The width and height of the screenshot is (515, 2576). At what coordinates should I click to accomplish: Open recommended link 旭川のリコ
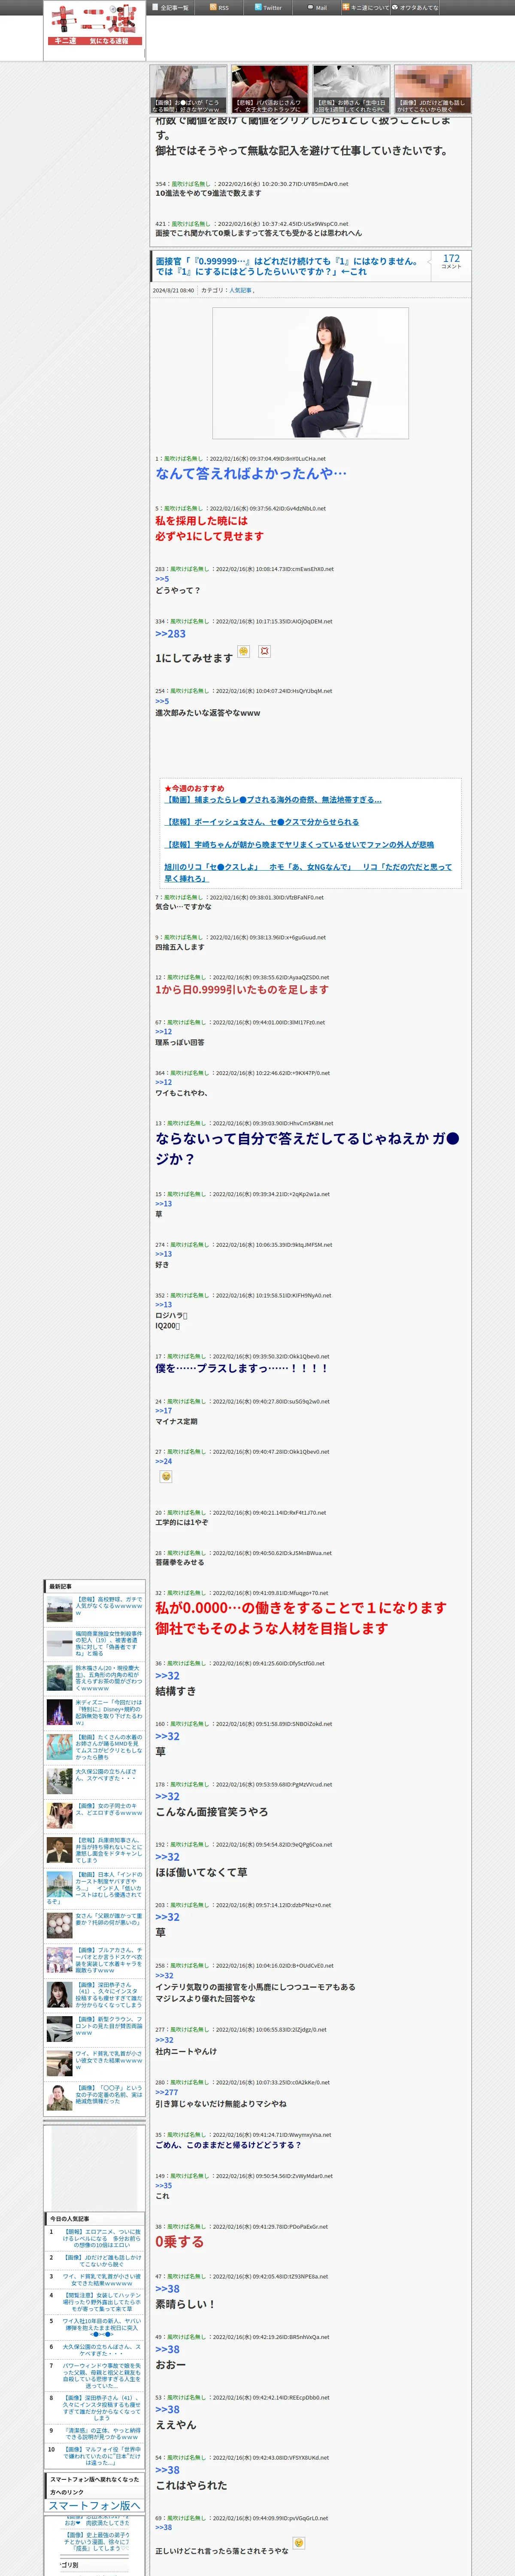[x=308, y=873]
